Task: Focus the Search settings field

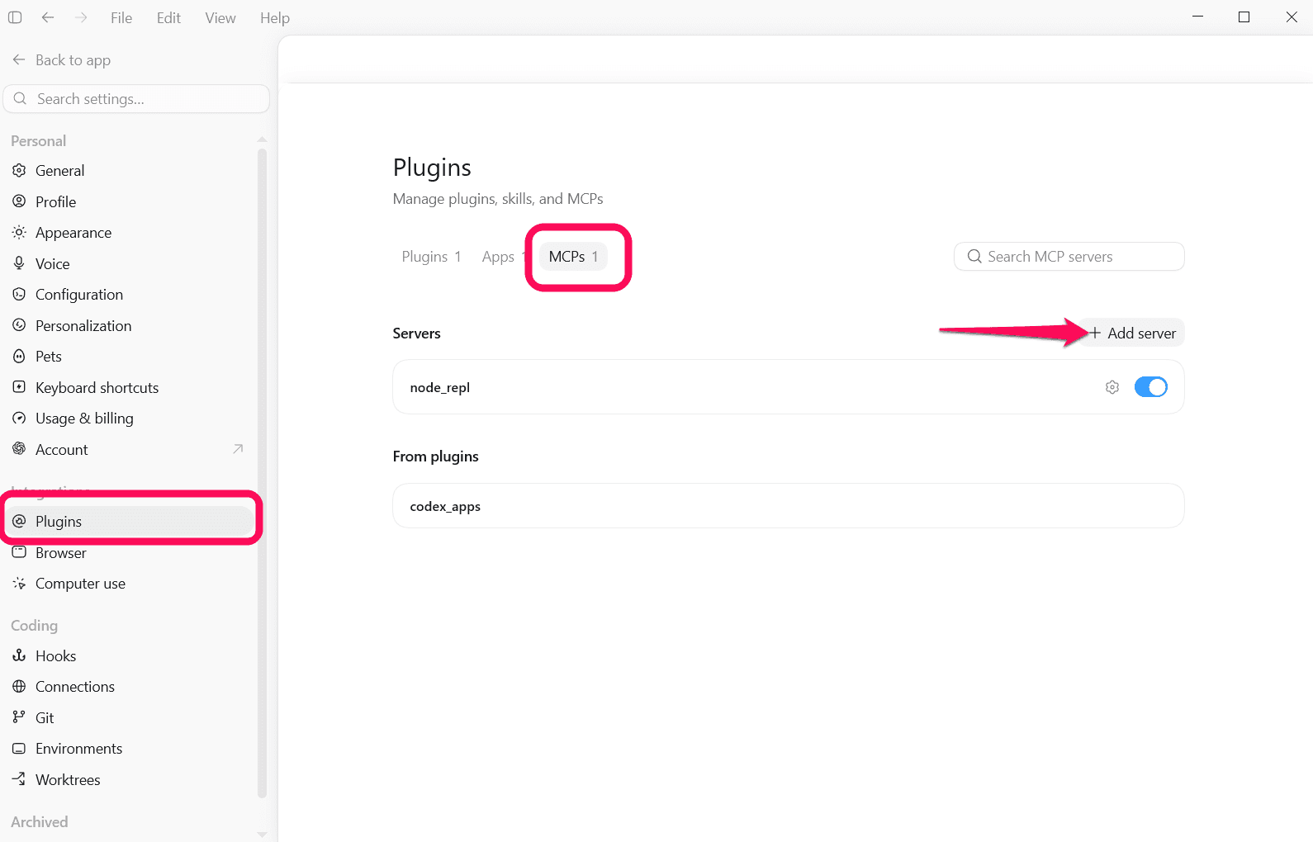Action: point(136,99)
